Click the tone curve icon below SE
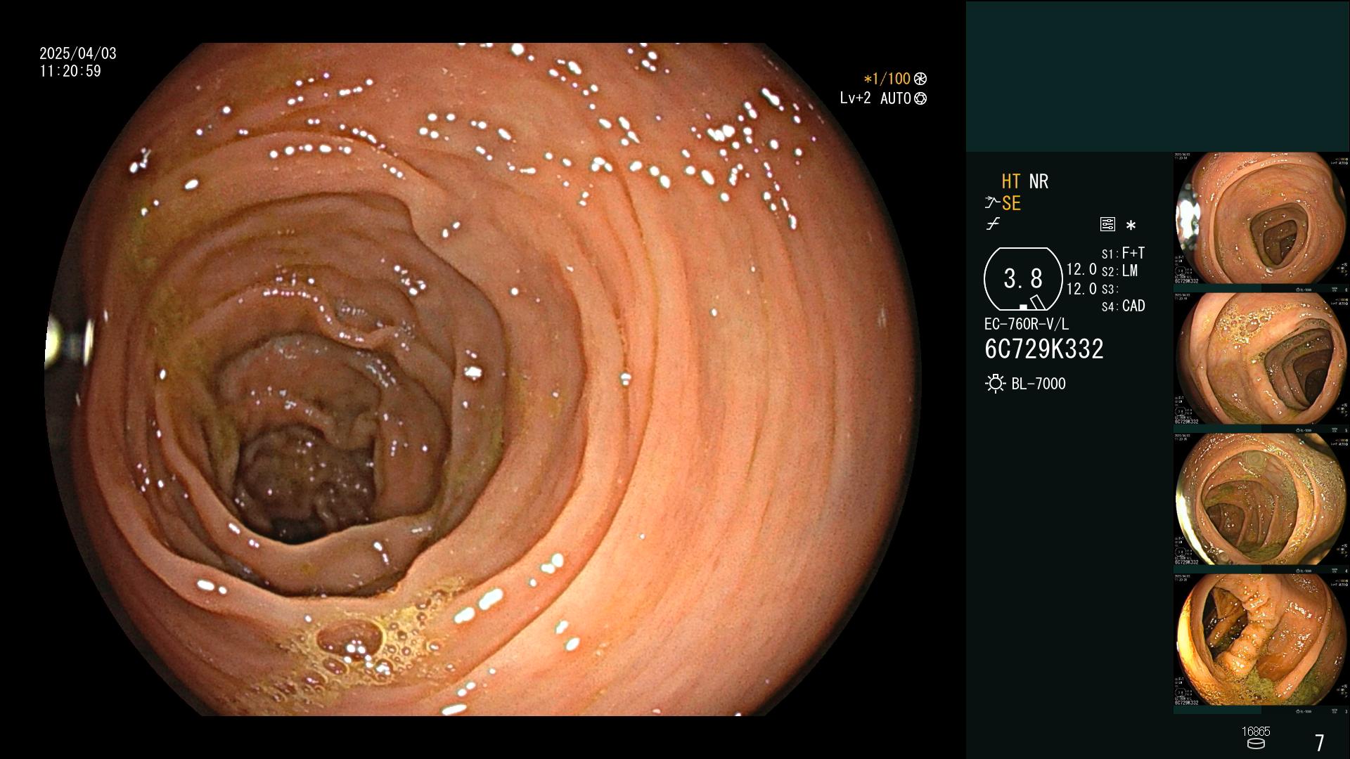1350x759 pixels. tap(993, 224)
